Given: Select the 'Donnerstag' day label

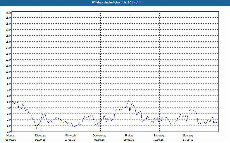Looking at the screenshot, I should point(99,136).
